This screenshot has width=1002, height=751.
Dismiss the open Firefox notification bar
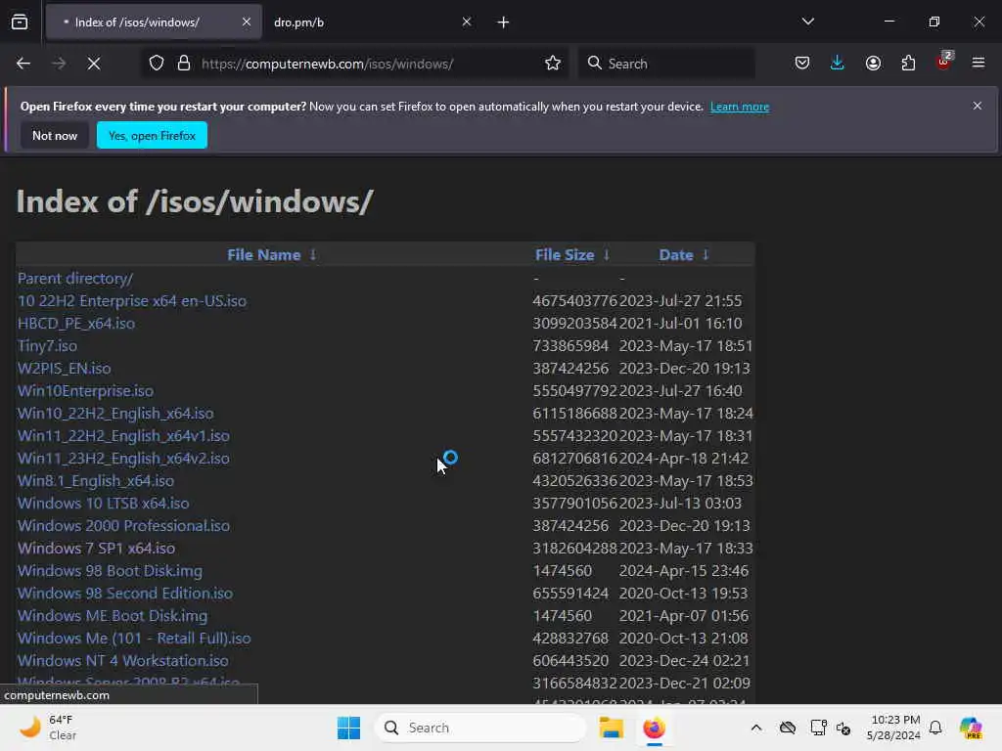click(978, 106)
